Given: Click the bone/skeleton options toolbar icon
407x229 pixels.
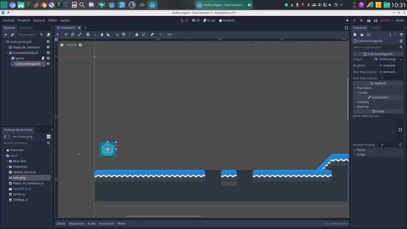Looking at the screenshot, I should 152,34.
